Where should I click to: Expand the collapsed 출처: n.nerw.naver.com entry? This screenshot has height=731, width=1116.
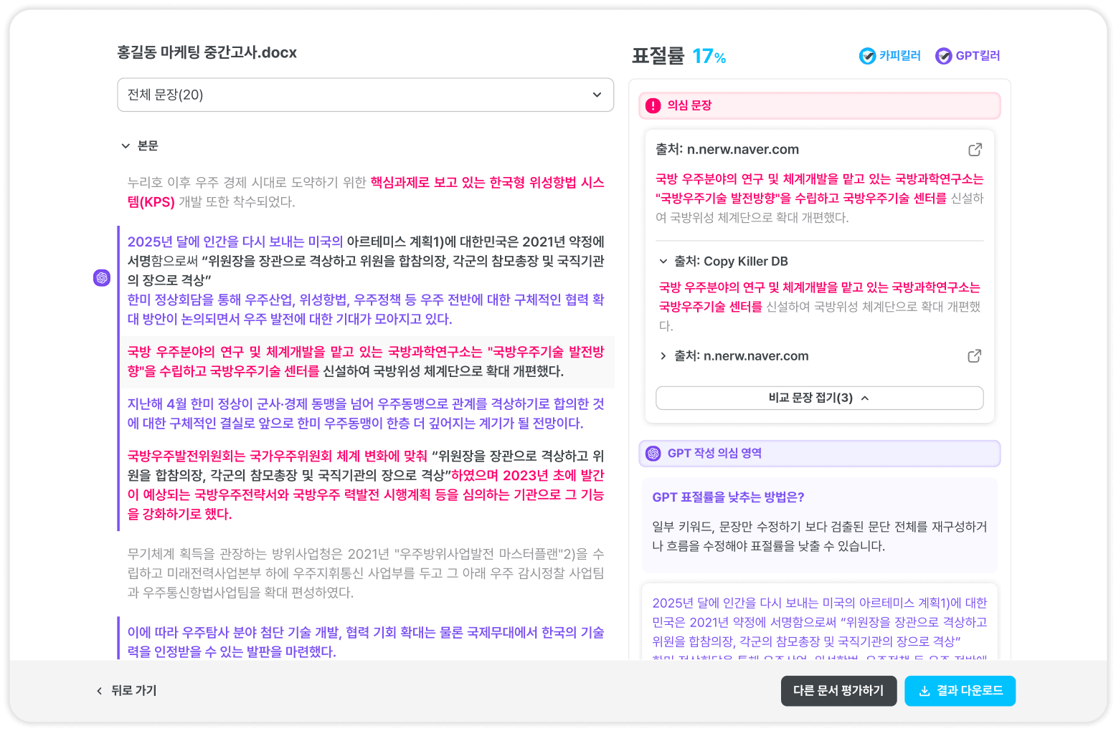coord(663,356)
